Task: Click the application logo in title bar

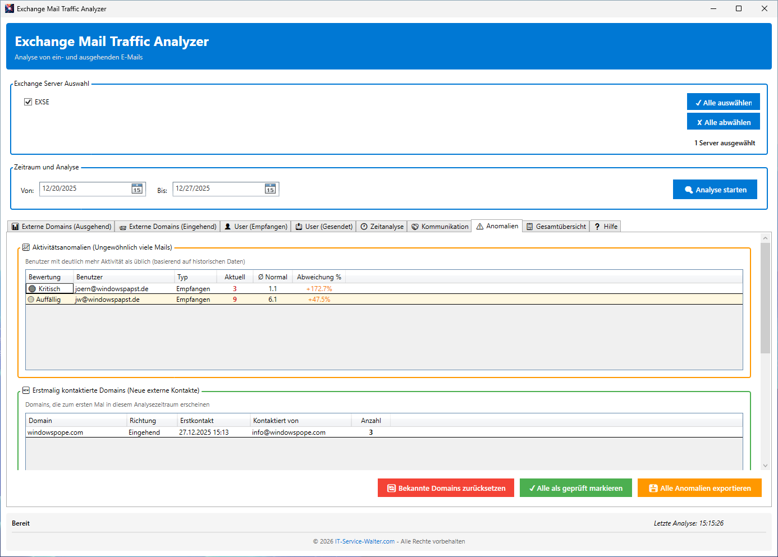Action: point(9,8)
